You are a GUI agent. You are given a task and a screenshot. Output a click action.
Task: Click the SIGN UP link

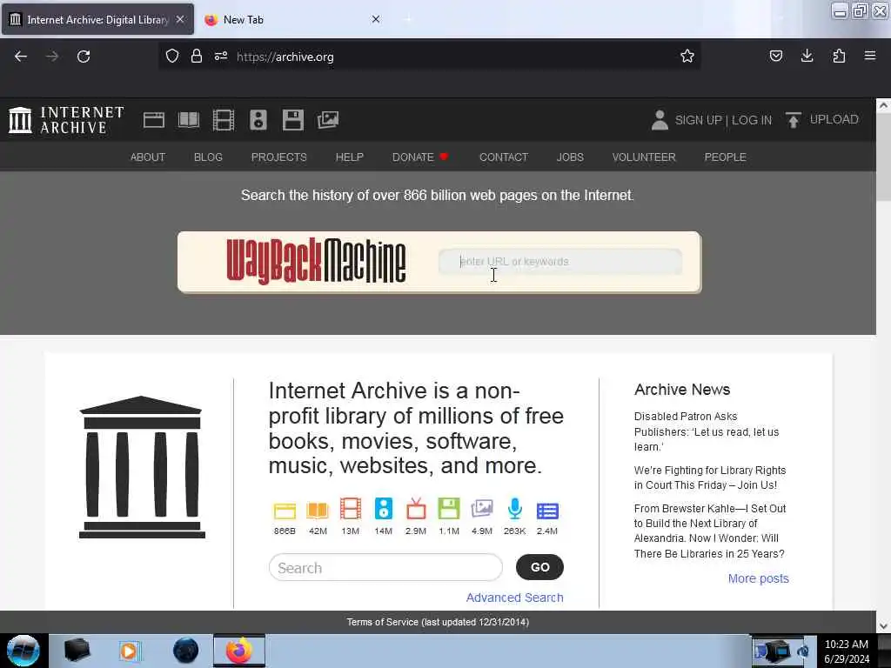698,120
